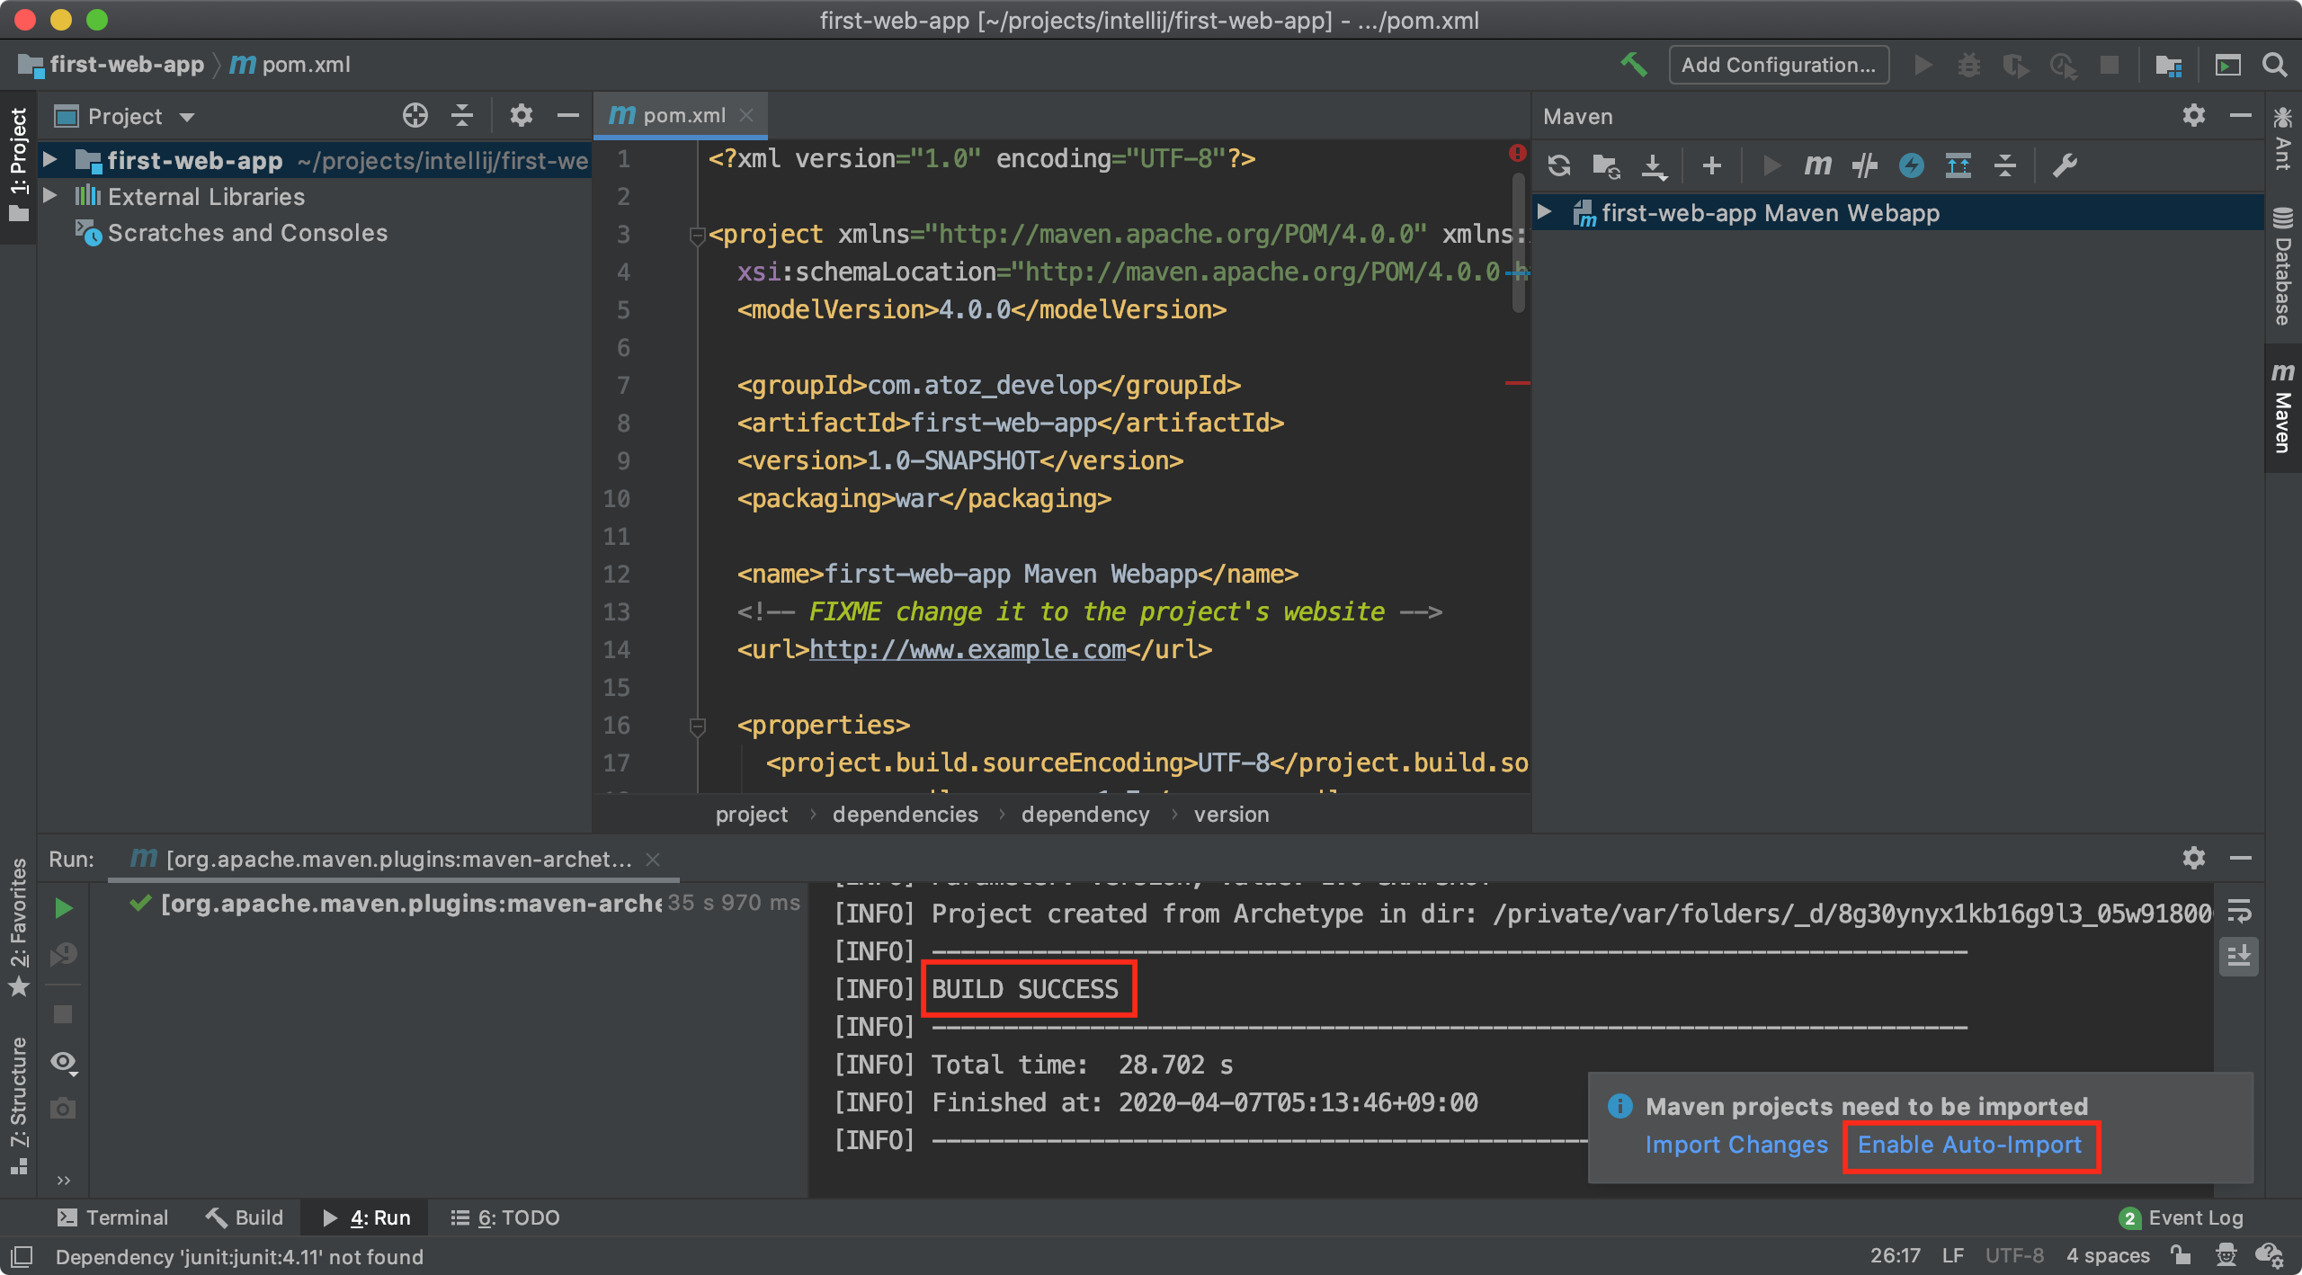Viewport: 2302px width, 1275px height.
Task: Click the Enable Auto-Import link
Action: coord(1970,1145)
